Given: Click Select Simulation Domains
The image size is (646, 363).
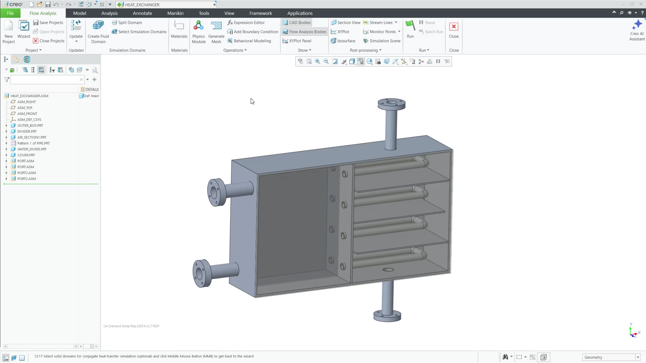Looking at the screenshot, I should point(139,32).
